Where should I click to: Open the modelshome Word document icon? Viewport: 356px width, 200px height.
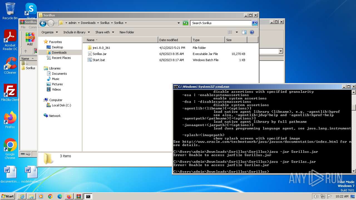click(x=31, y=174)
